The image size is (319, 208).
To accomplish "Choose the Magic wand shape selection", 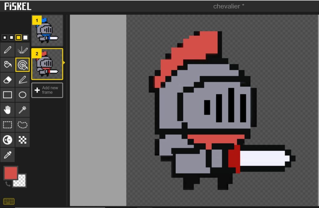I will [22, 110].
